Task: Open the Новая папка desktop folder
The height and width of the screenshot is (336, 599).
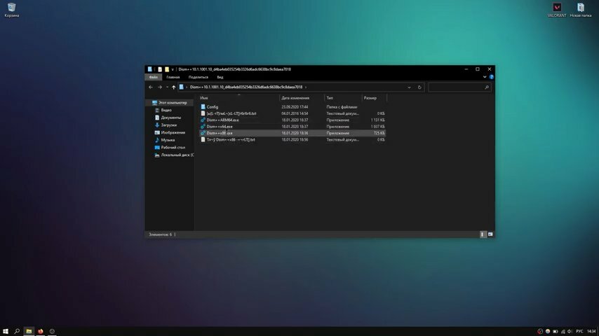Action: coord(580,10)
